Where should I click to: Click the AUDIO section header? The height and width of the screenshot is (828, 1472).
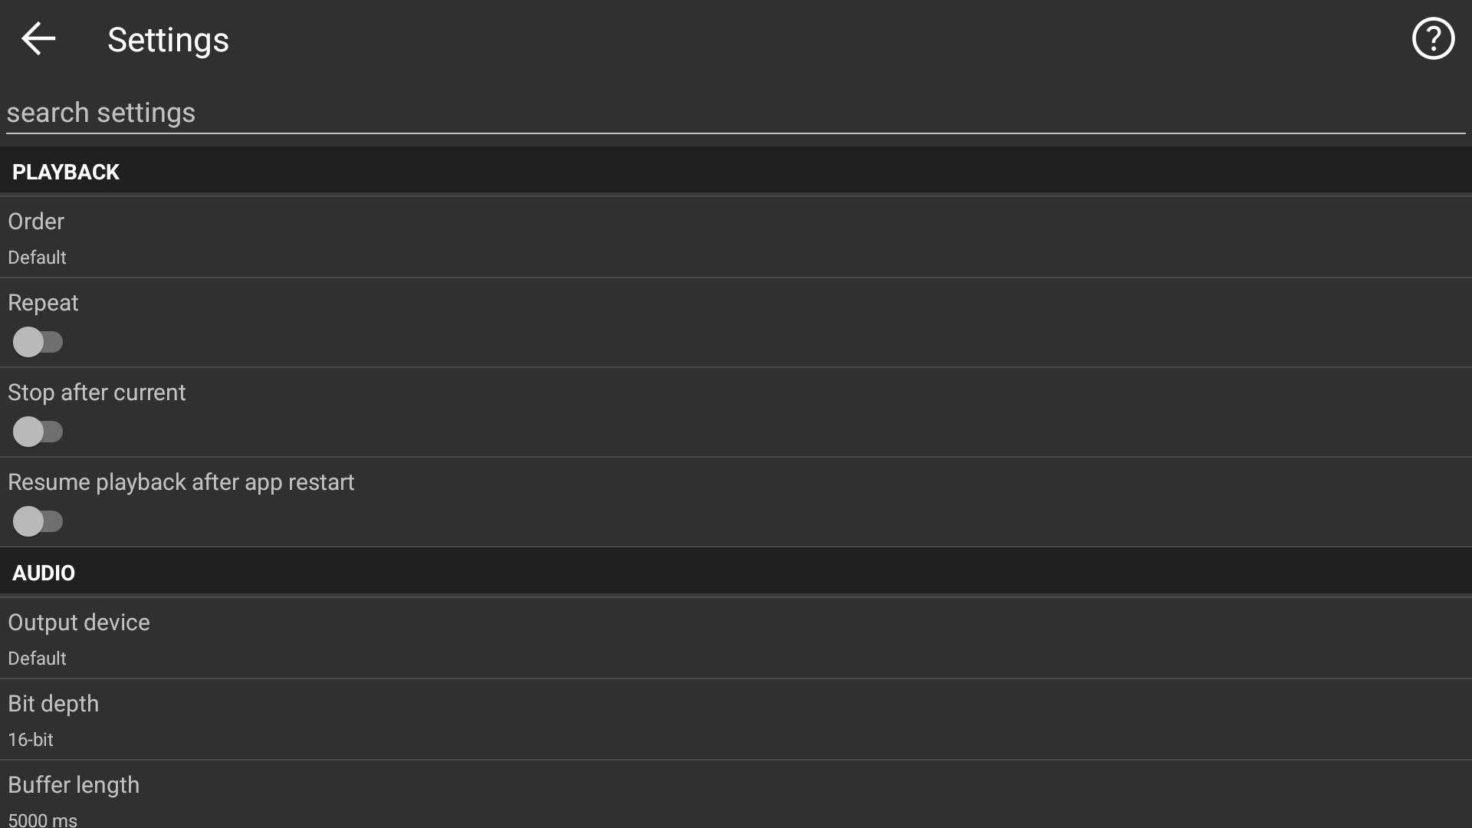[44, 573]
